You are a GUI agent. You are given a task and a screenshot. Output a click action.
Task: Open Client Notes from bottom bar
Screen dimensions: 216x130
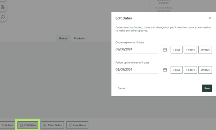coord(52,125)
